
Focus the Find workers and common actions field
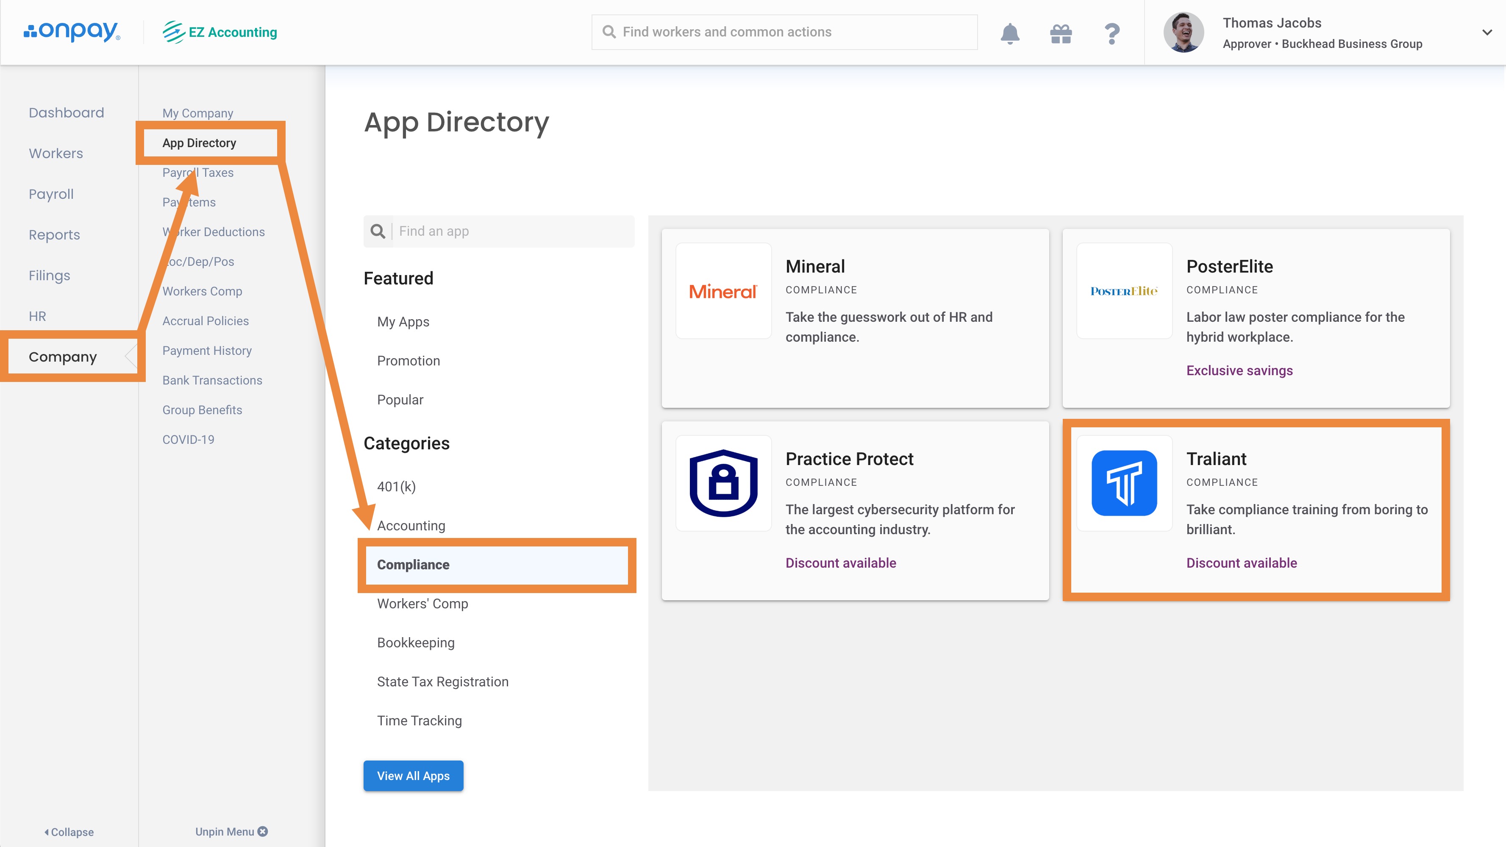[785, 32]
